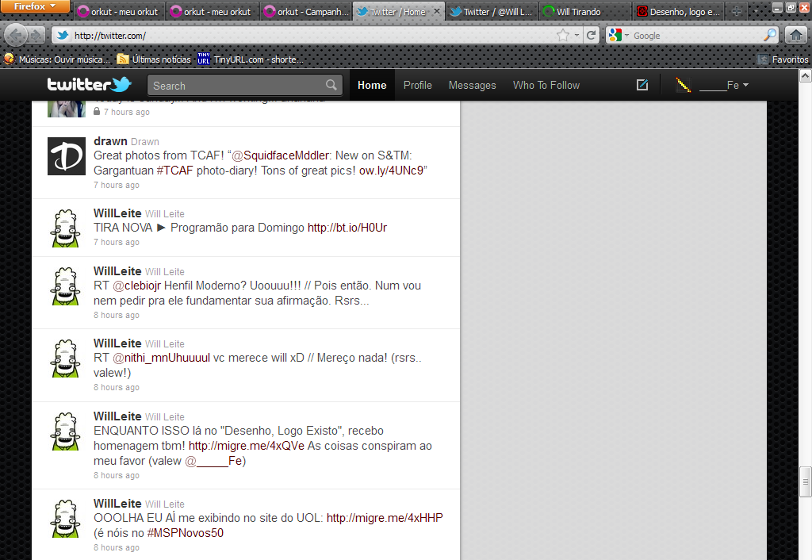Click the RSS icon beside Últimas notícias
Image resolution: width=812 pixels, height=560 pixels.
[123, 59]
